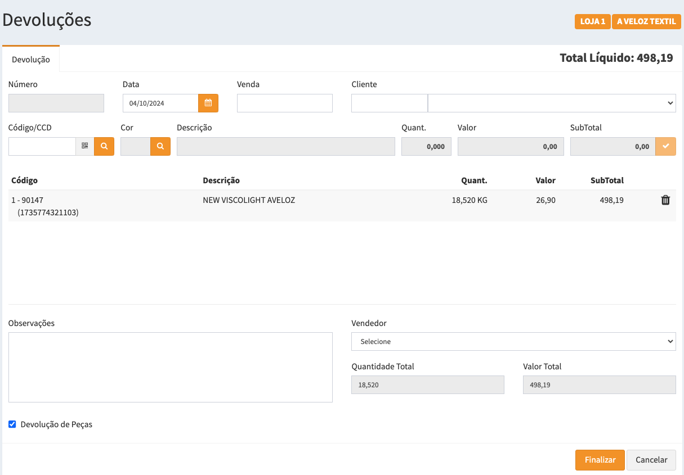This screenshot has height=475, width=684.
Task: Switch to the Devolução tab
Action: [31, 59]
